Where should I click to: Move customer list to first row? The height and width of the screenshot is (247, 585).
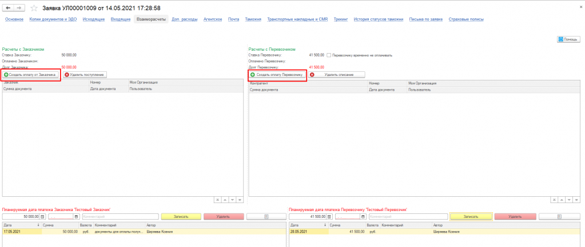pos(218,200)
